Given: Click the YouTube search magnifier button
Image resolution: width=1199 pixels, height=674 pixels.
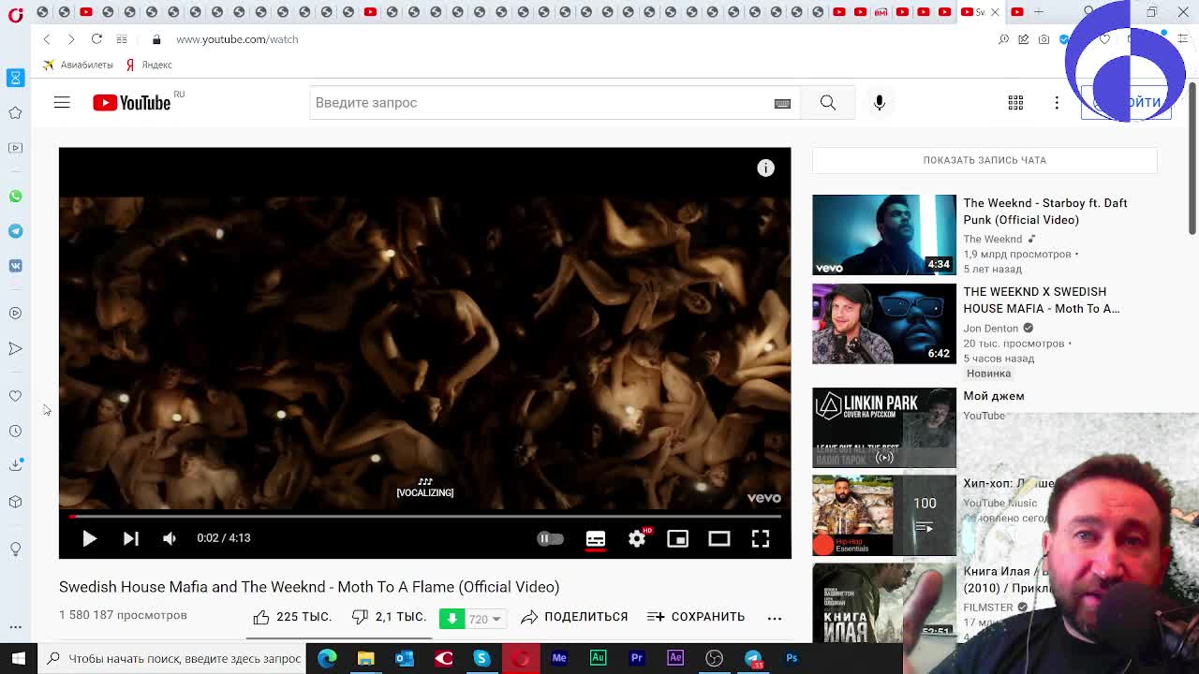Looking at the screenshot, I should tap(828, 103).
